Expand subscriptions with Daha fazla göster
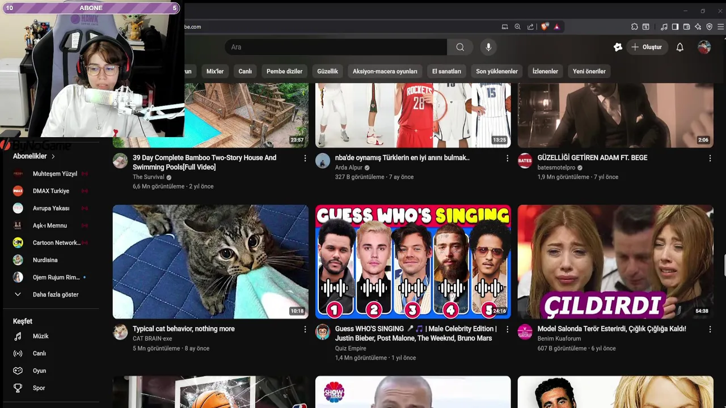 pyautogui.click(x=51, y=295)
